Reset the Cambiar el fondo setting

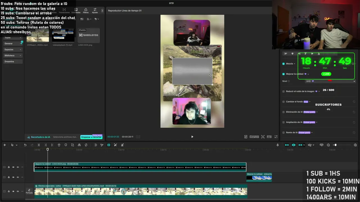pyautogui.click(x=354, y=102)
